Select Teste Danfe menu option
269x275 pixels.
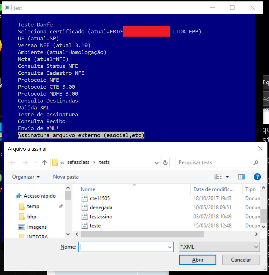[x=35, y=24]
